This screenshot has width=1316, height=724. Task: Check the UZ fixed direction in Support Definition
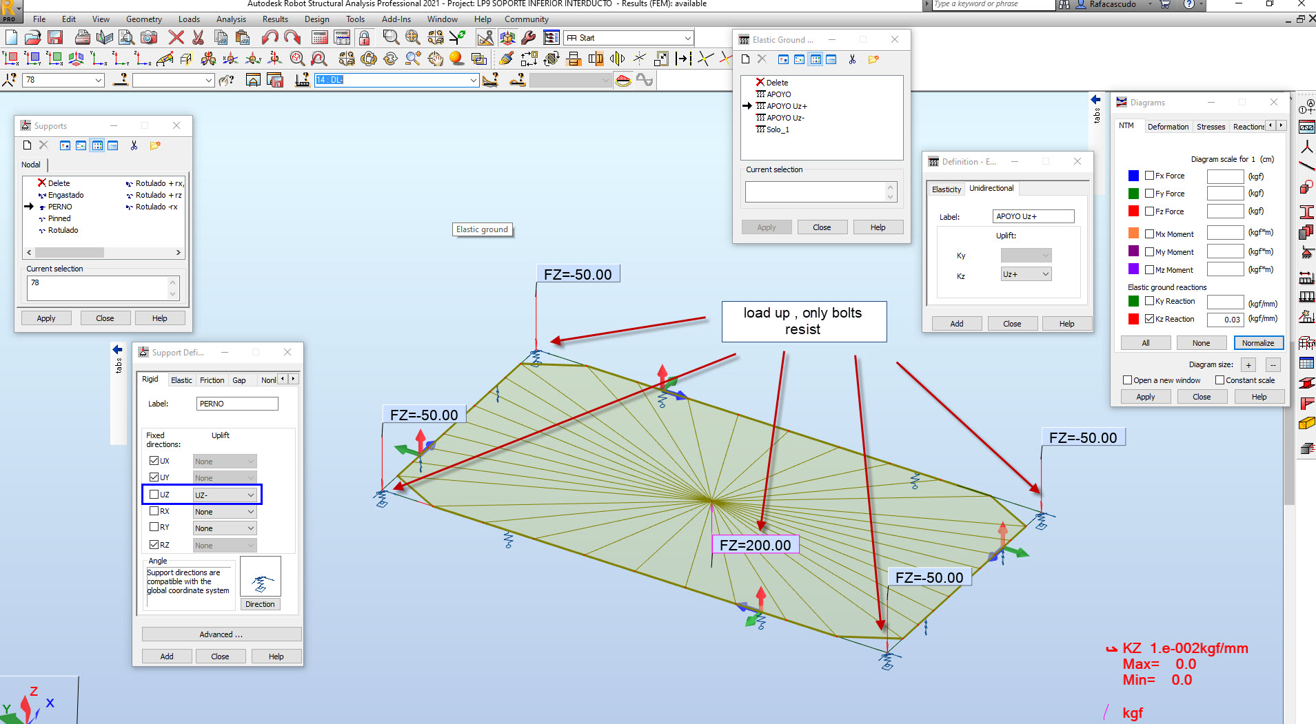coord(154,494)
